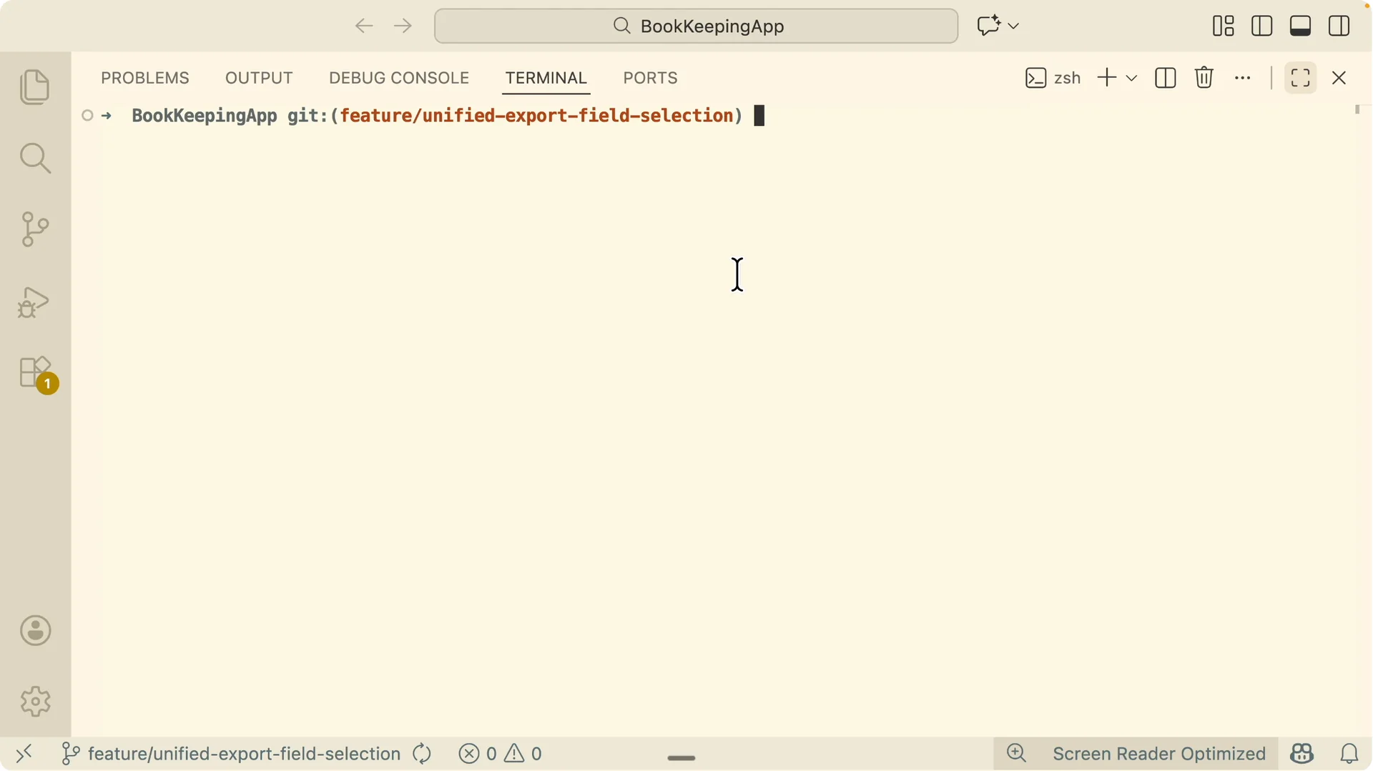
Task: Open the Customize Layout icon
Action: [1224, 26]
